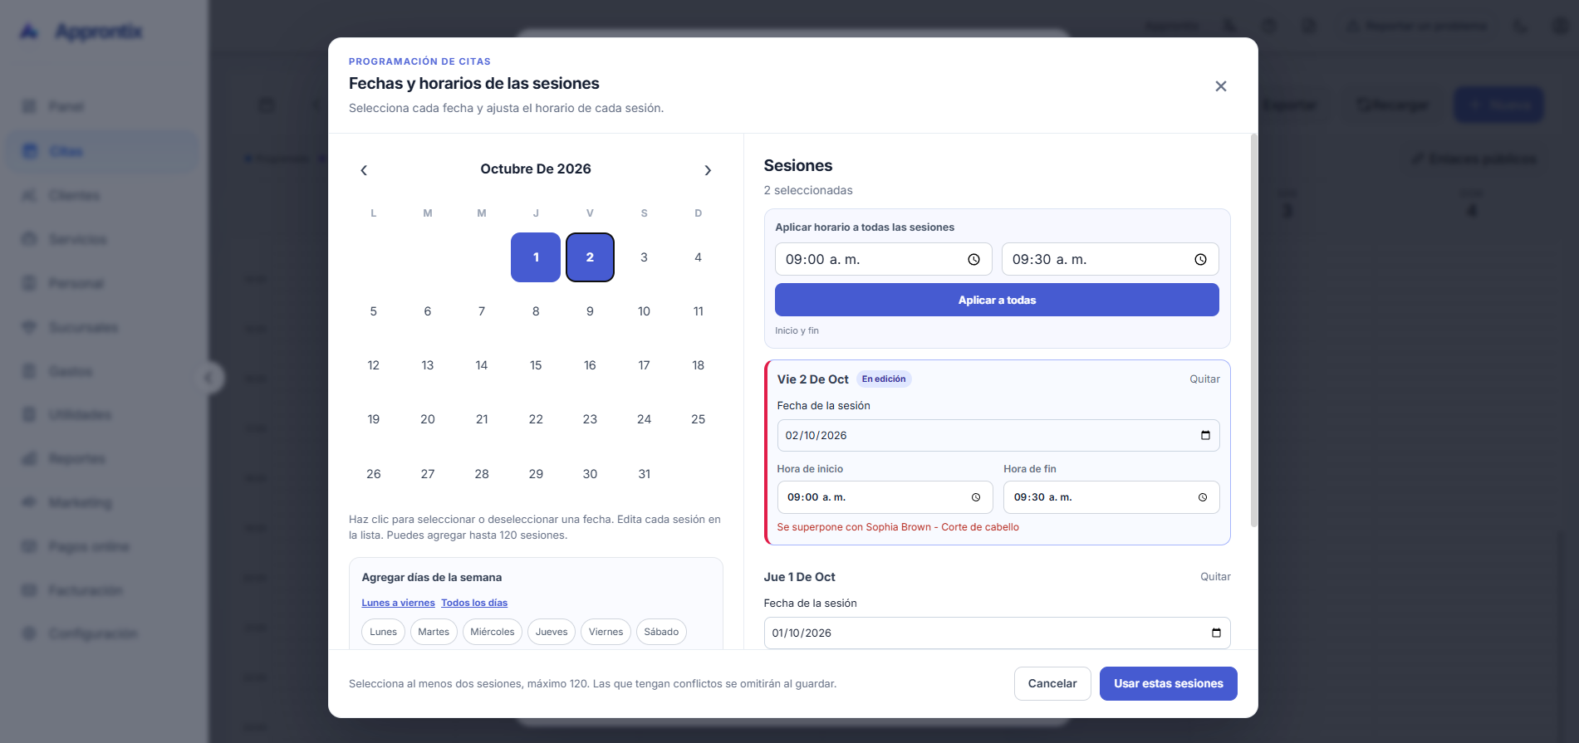
Task: Click the overlap warning with Sophia Brown
Action: pyautogui.click(x=898, y=527)
